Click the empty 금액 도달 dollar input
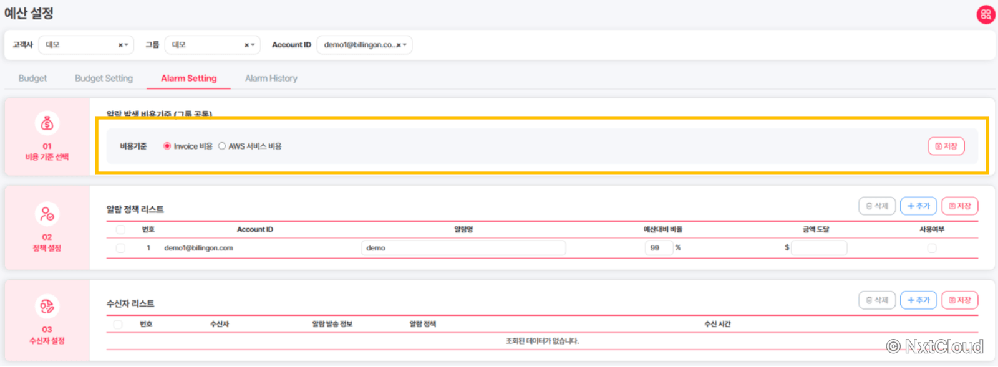The width and height of the screenshot is (998, 367). (x=819, y=248)
